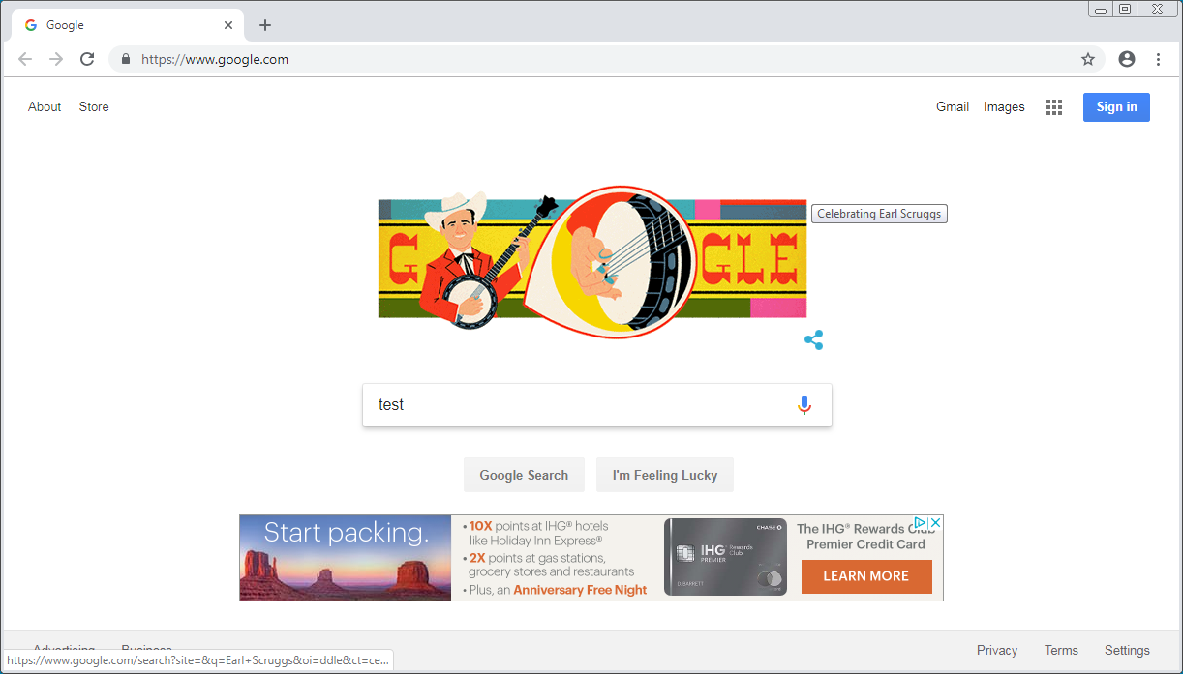Open the Settings footer link

(x=1127, y=651)
